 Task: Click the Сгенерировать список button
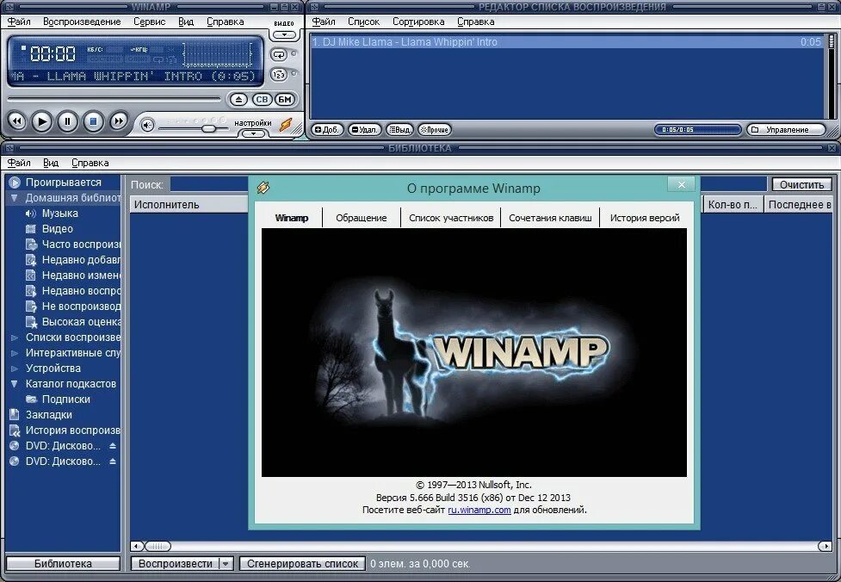tap(302, 564)
